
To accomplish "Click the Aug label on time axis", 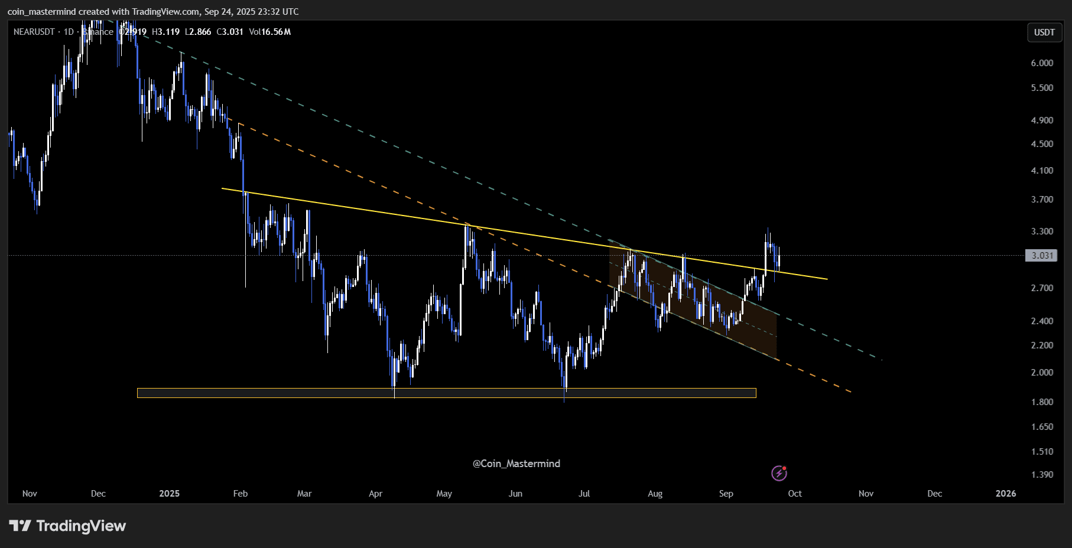I will pos(655,494).
